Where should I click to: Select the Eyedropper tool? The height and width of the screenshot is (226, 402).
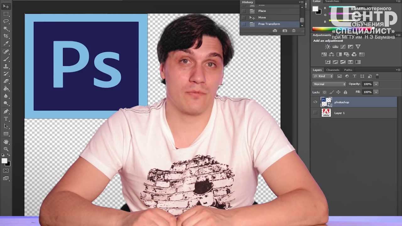click(x=6, y=44)
